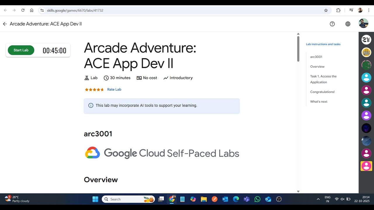Viewport: 374px width, 210px height.
Task: Click the Google Cloud Self-Paced Labs logo
Action: (x=162, y=153)
